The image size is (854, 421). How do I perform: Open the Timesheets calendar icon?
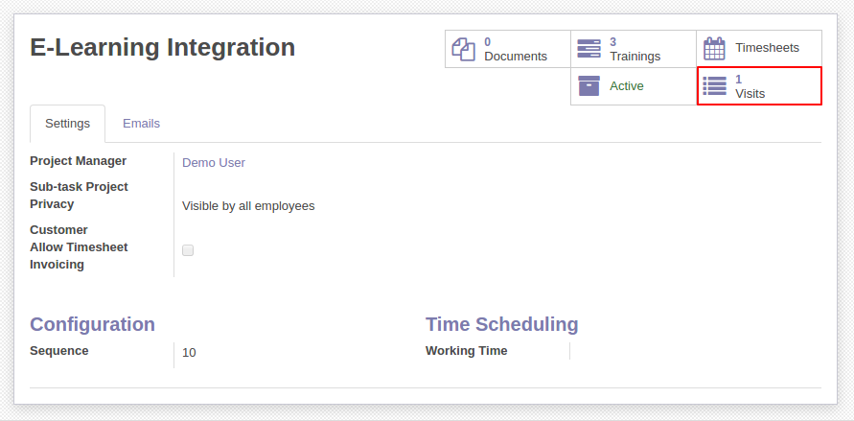[714, 49]
